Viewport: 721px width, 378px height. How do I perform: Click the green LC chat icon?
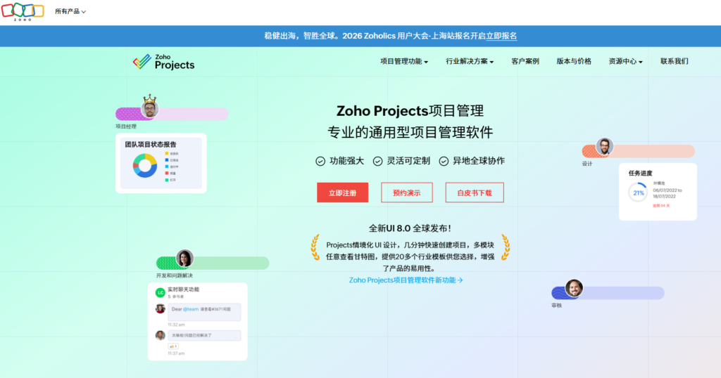[x=160, y=292]
